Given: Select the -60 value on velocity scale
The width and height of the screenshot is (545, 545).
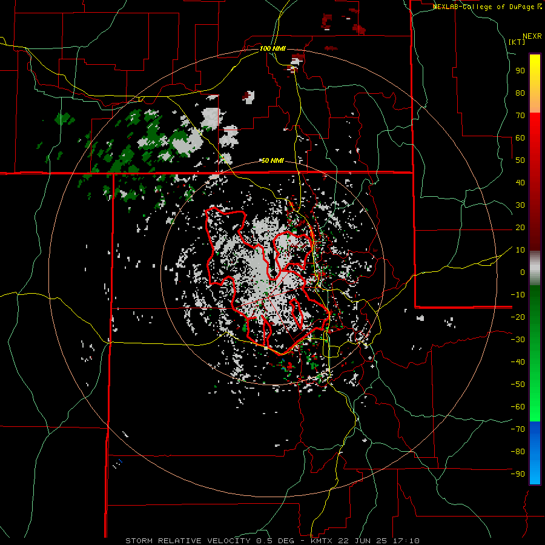Looking at the screenshot, I should click(518, 407).
